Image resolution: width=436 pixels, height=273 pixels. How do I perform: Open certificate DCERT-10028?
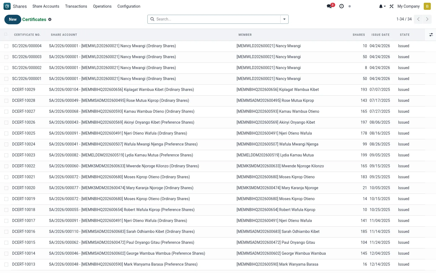click(24, 100)
